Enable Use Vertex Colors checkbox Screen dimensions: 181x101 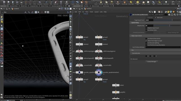pos(146,30)
